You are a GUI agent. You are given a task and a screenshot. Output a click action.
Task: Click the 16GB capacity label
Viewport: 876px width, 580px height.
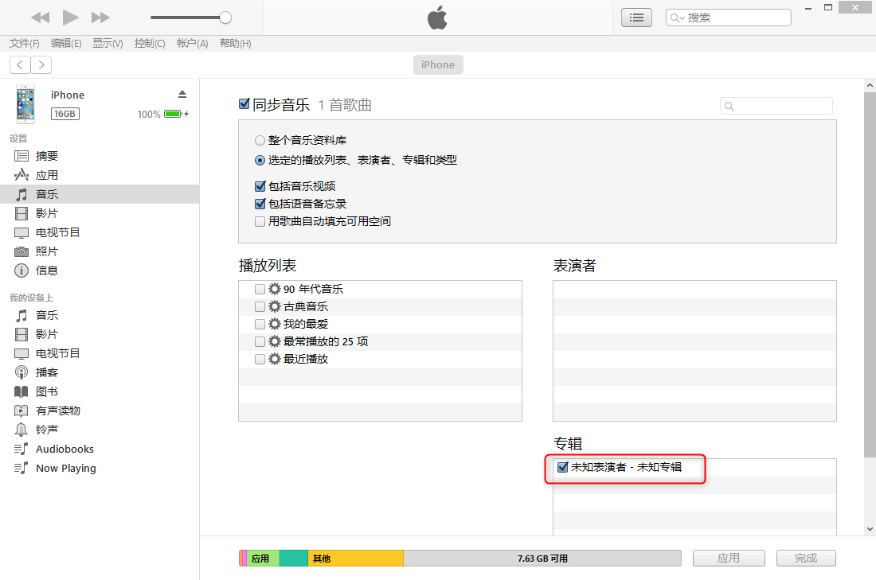click(x=65, y=114)
